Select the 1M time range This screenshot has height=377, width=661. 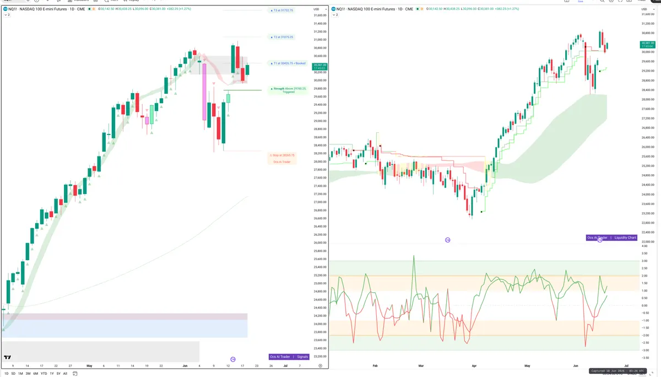tap(20, 374)
